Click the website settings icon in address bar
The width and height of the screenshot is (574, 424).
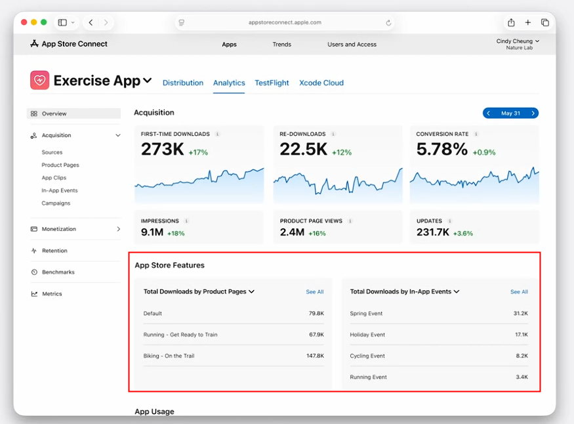tap(182, 23)
